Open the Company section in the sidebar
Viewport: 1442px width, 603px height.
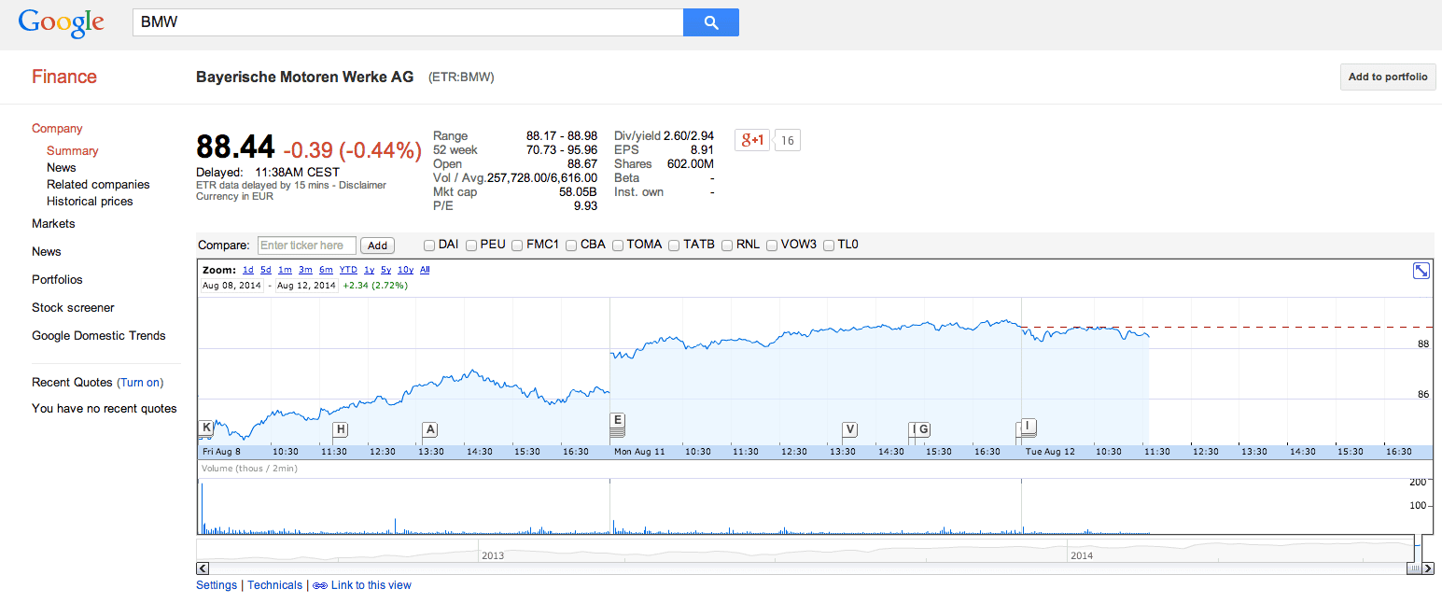point(57,129)
